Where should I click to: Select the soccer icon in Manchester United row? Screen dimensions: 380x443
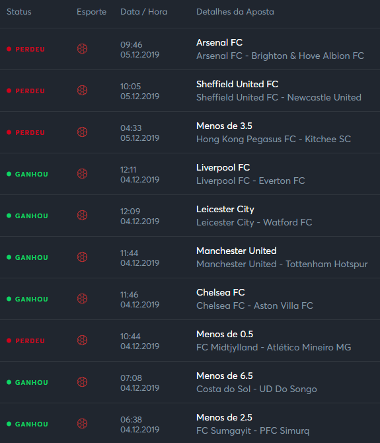82,257
